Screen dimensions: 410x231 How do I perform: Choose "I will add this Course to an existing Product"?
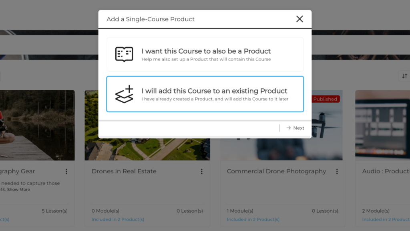(x=205, y=94)
